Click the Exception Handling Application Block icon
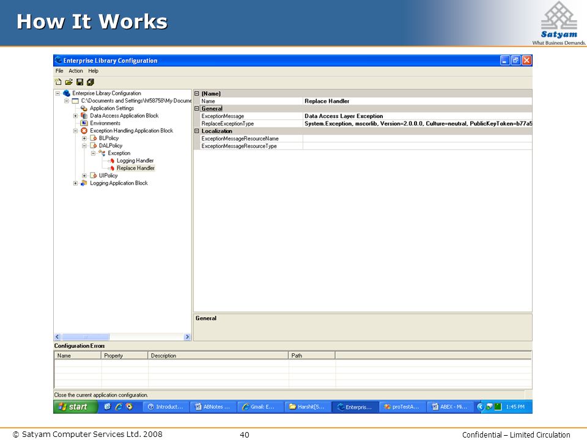This screenshot has height=440, width=587. (84, 131)
